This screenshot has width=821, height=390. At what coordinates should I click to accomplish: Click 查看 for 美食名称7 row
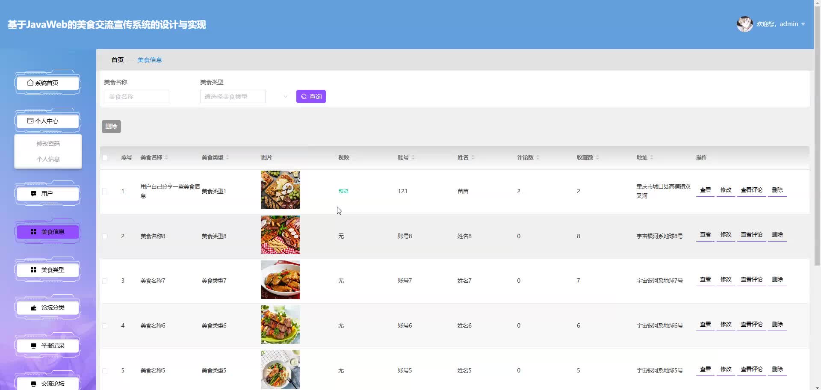point(705,280)
